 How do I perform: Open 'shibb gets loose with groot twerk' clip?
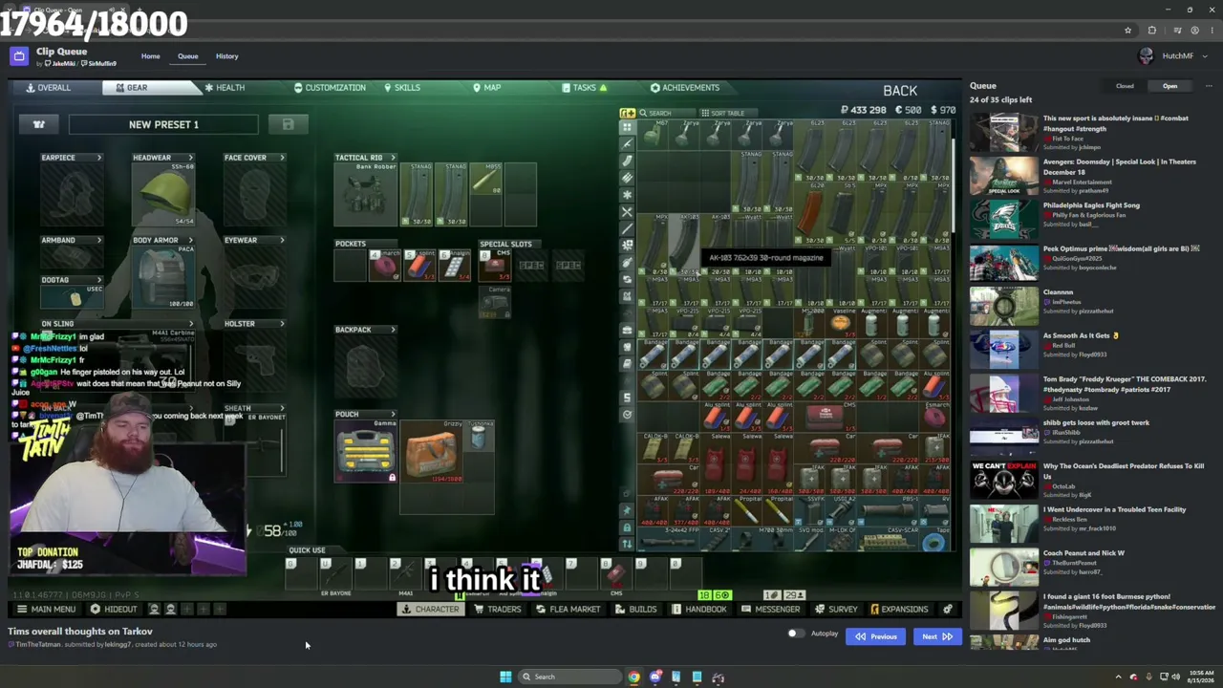[1095, 422]
